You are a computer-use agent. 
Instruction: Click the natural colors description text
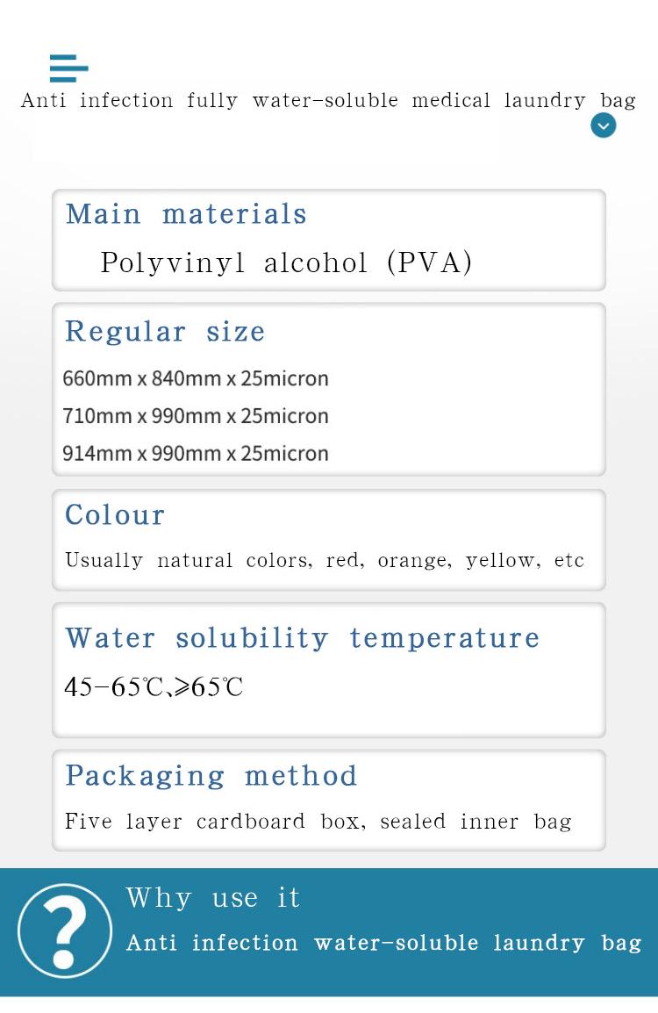point(324,560)
